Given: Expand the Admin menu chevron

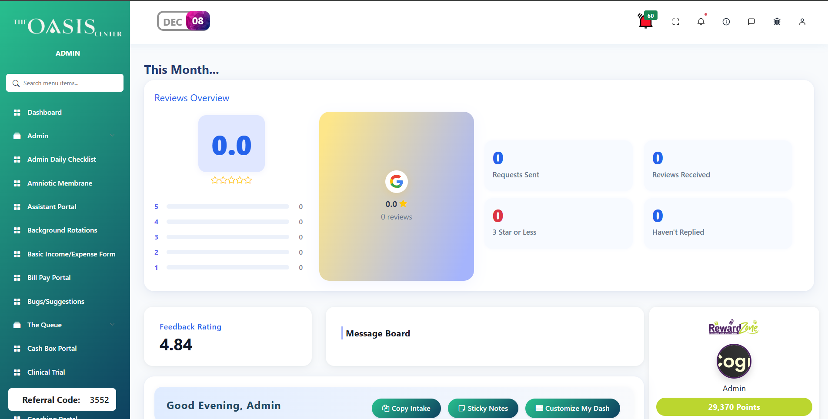Looking at the screenshot, I should click(112, 136).
